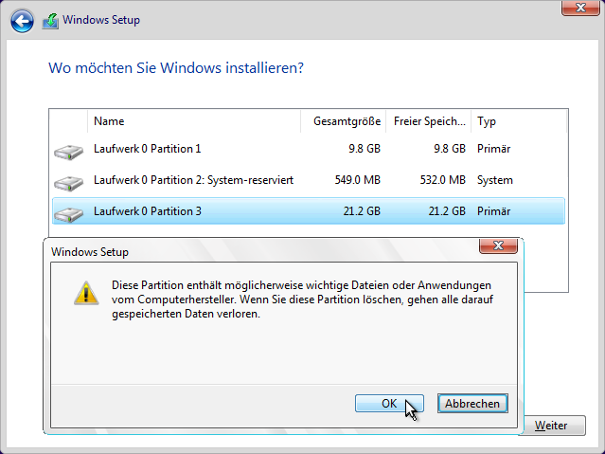Click the Windows Setup title icon
Screen dimensions: 605x454
(x=50, y=21)
